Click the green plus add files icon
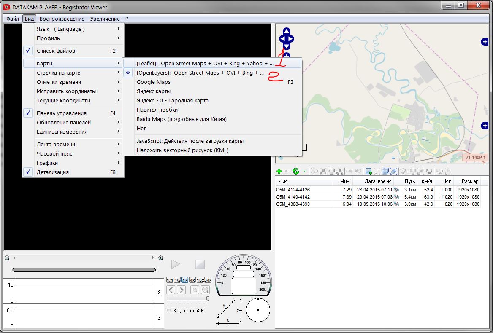This screenshot has height=333, width=493. (x=279, y=171)
